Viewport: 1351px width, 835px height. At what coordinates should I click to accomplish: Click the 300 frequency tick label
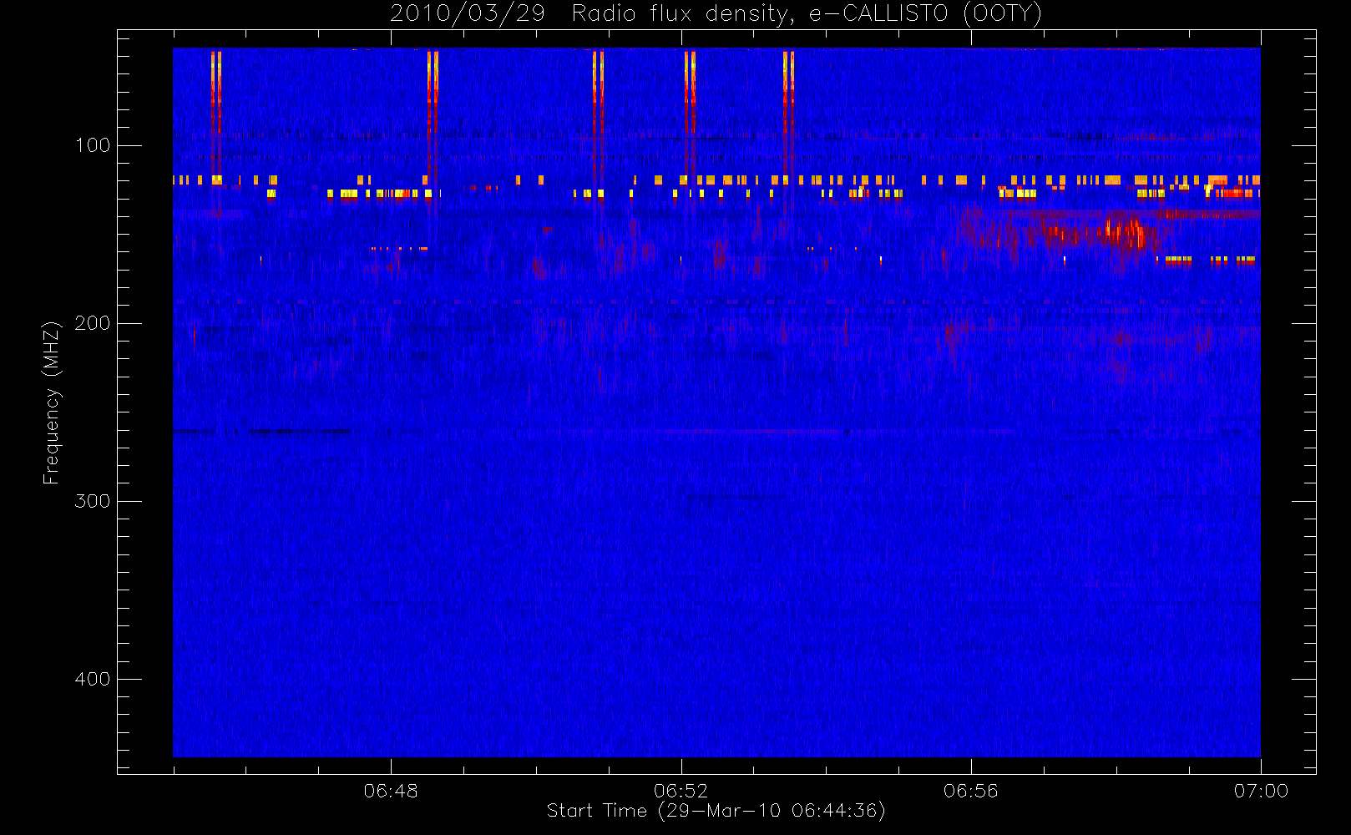tap(93, 501)
